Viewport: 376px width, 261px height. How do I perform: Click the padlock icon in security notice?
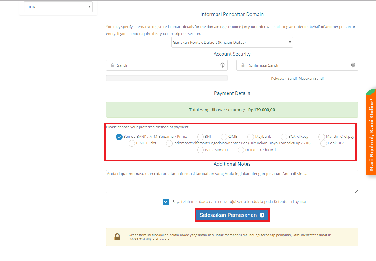coord(117,237)
